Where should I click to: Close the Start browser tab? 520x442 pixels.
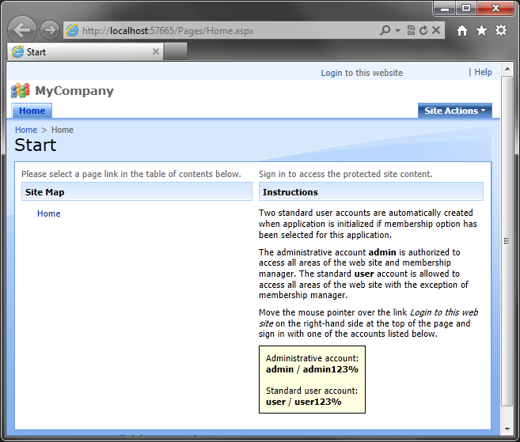click(156, 51)
